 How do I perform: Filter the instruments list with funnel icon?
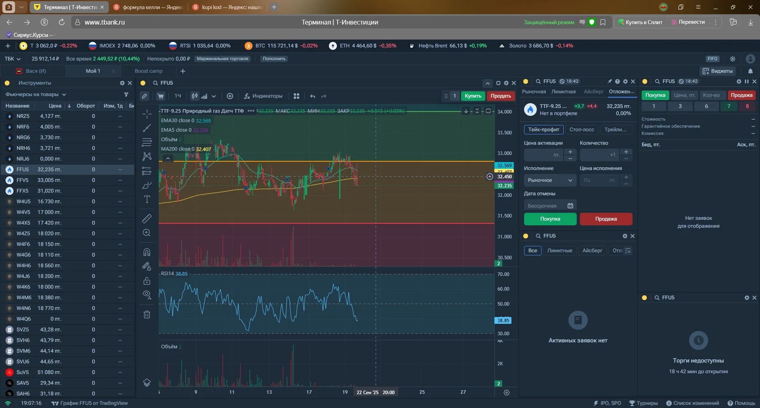coord(126,94)
